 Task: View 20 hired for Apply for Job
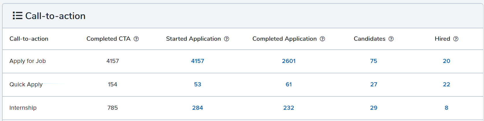click(x=446, y=61)
